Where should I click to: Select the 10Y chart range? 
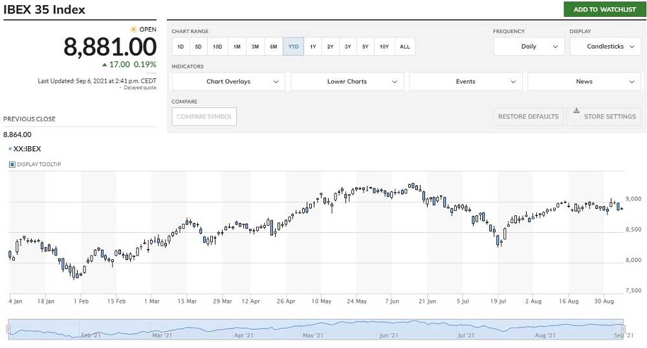point(384,47)
